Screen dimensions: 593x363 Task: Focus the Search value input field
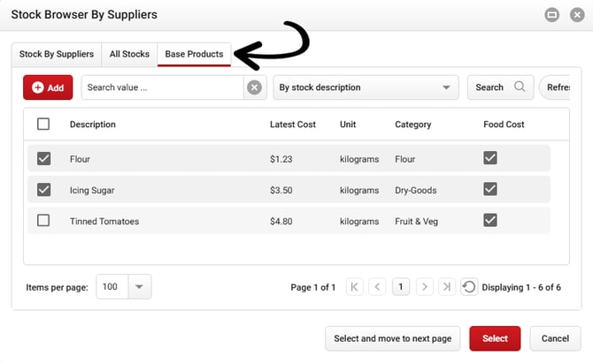[x=162, y=87]
